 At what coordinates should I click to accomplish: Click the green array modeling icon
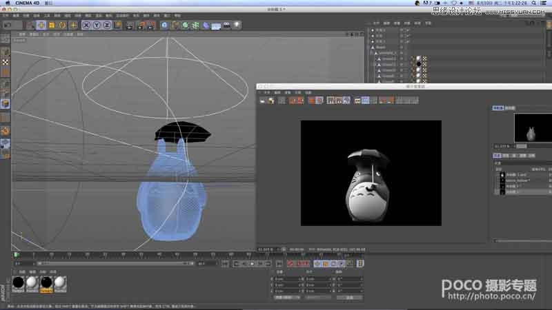195,25
